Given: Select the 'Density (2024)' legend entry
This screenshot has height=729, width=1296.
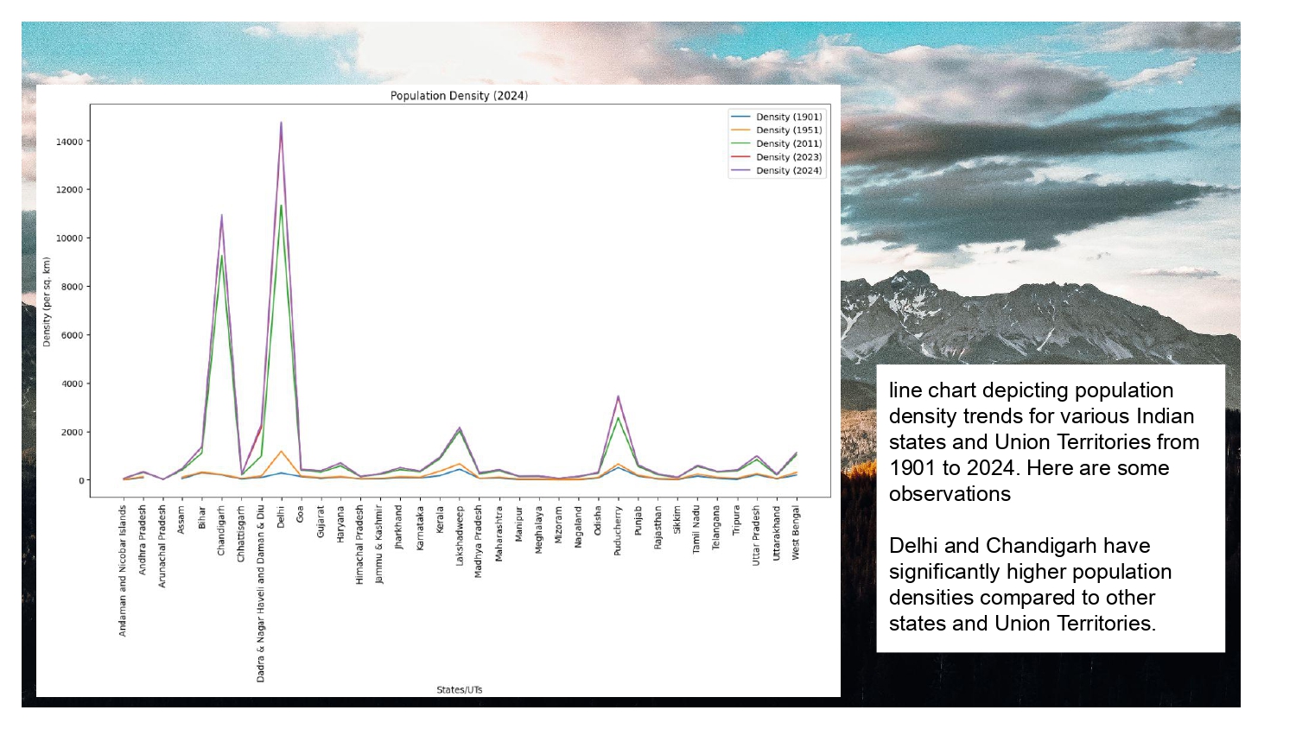Looking at the screenshot, I should click(788, 171).
